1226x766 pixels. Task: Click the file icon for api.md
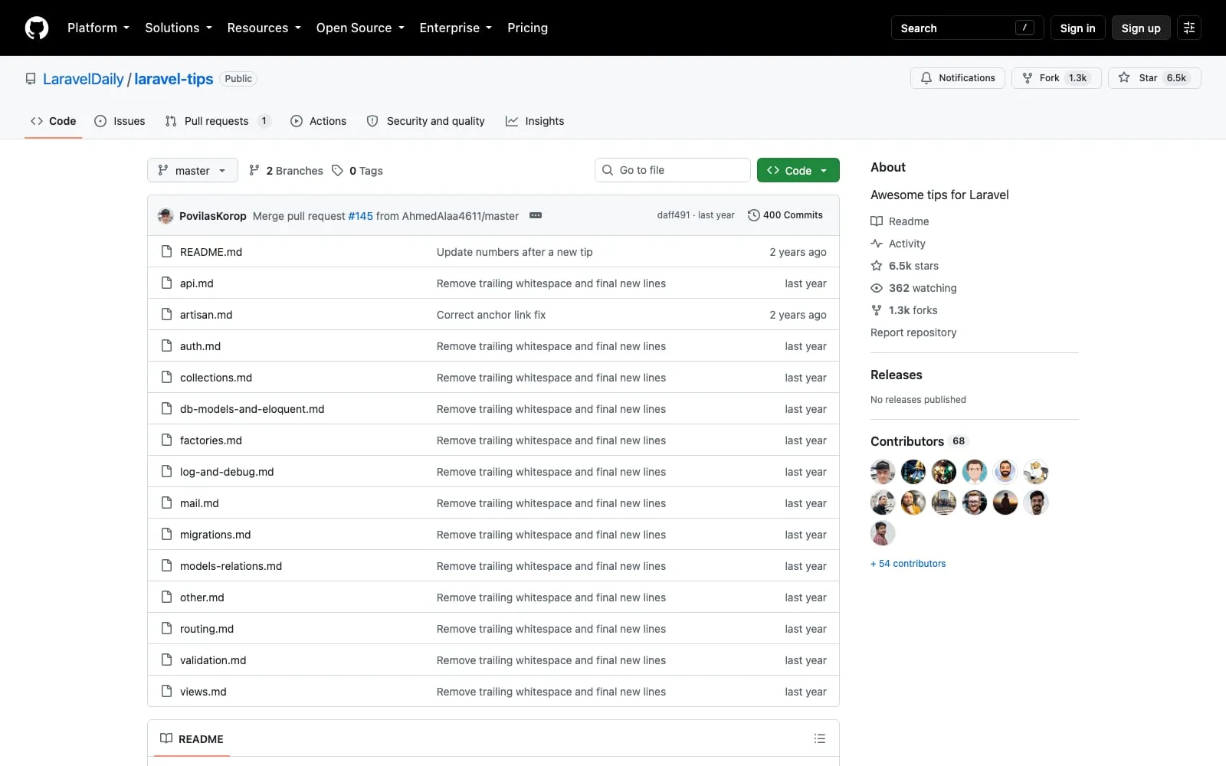pyautogui.click(x=166, y=283)
